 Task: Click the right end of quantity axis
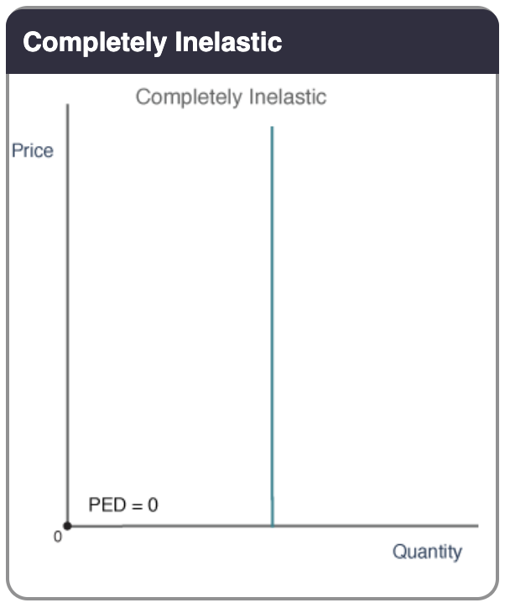(476, 527)
